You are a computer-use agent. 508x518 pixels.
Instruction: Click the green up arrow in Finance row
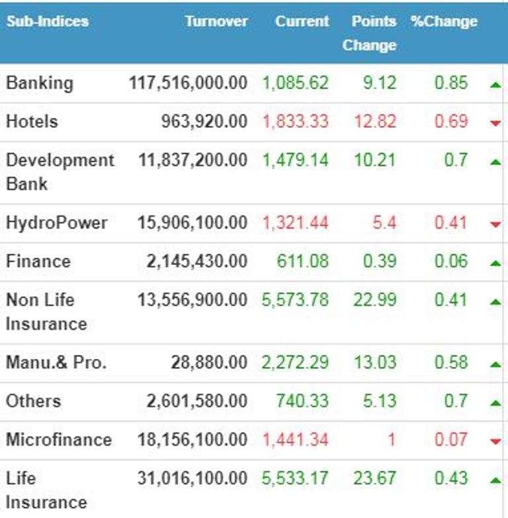(495, 263)
